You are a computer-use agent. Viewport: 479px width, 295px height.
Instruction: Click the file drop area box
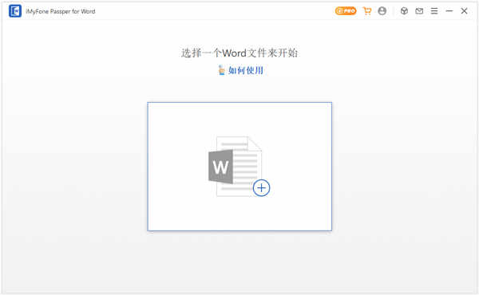click(x=239, y=167)
